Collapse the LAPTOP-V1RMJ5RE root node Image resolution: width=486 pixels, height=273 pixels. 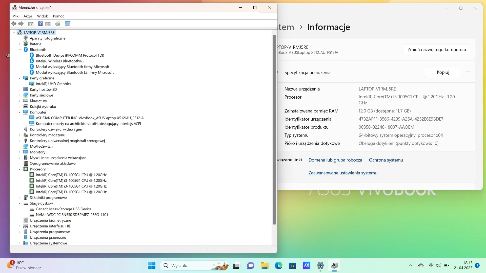(14, 32)
